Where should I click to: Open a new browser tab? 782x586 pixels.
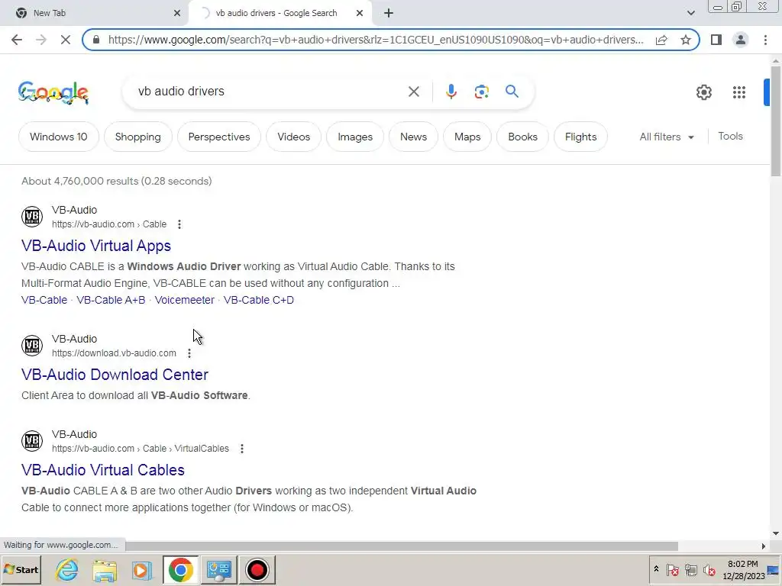pos(389,13)
